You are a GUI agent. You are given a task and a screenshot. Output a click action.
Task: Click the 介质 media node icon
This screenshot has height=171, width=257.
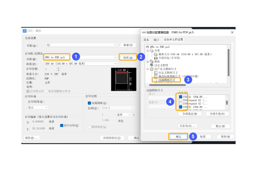[x=152, y=50]
